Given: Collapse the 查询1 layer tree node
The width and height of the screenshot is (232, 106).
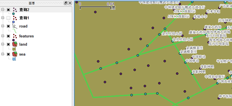Looking at the screenshot, I should [3, 18].
